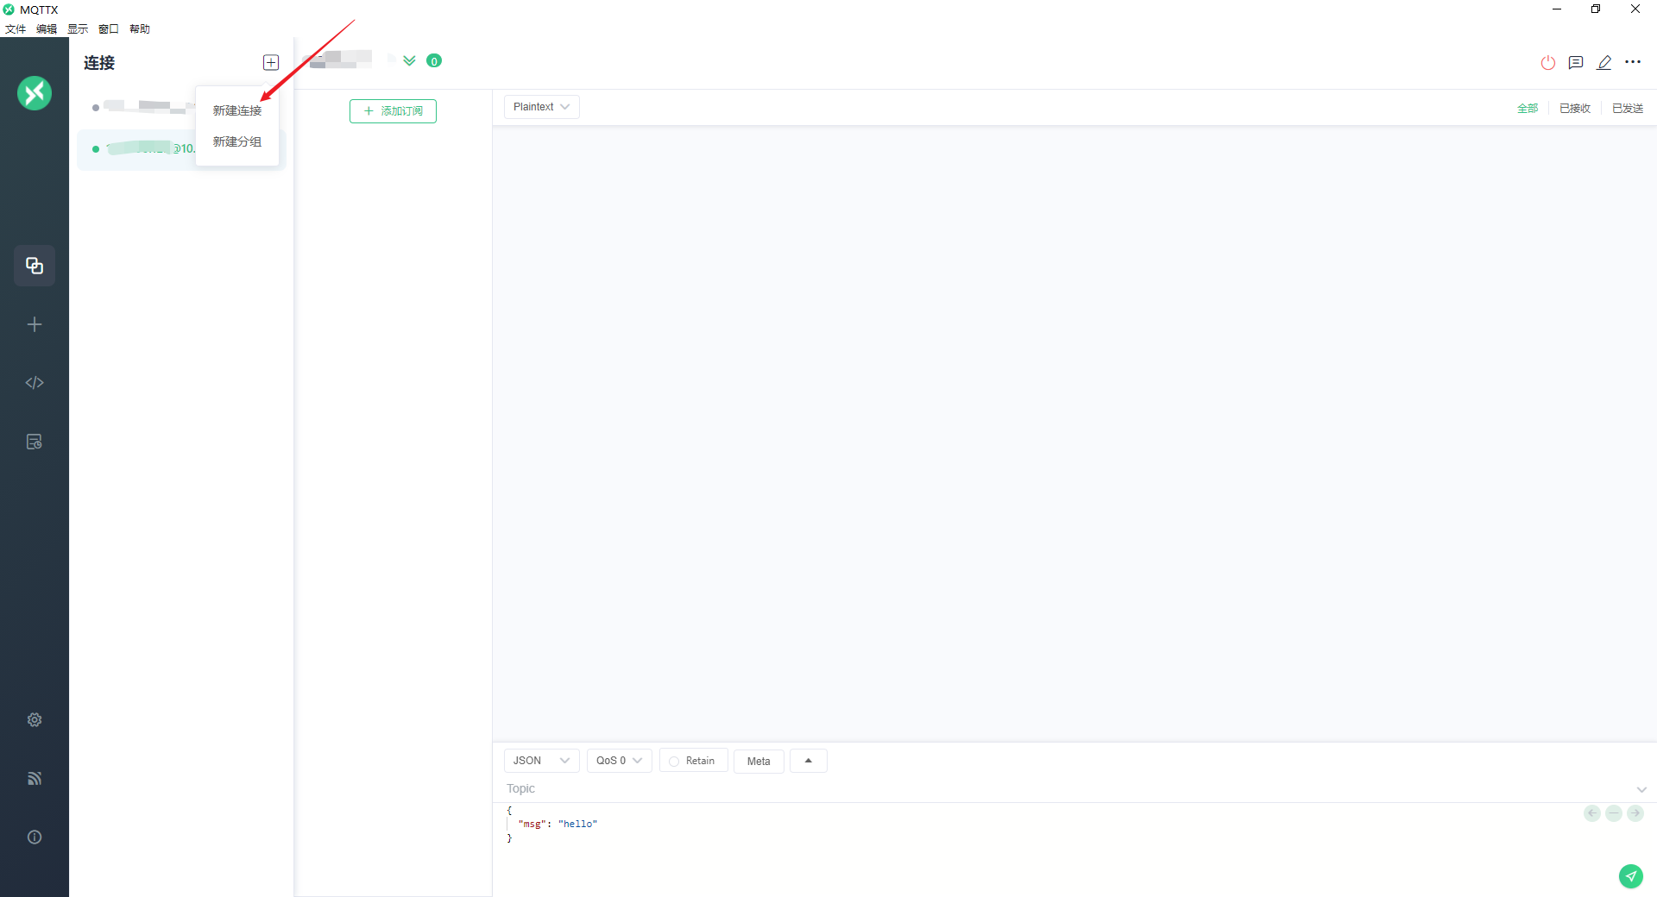This screenshot has height=897, width=1657.
Task: Go to previous payload history arrow
Action: [x=1592, y=813]
